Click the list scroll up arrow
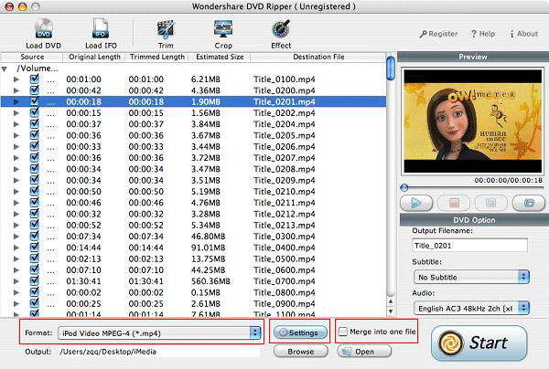The height and width of the screenshot is (369, 549). click(391, 301)
